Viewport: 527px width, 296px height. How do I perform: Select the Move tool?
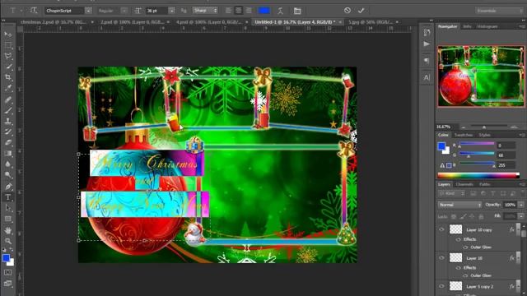(8, 35)
